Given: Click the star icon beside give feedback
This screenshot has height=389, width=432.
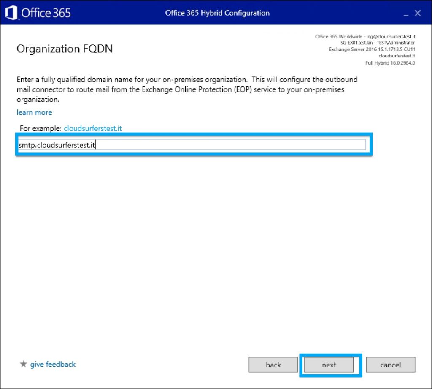Looking at the screenshot, I should pyautogui.click(x=24, y=364).
